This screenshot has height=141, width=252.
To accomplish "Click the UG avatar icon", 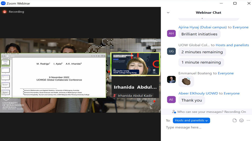I will (171, 51).
